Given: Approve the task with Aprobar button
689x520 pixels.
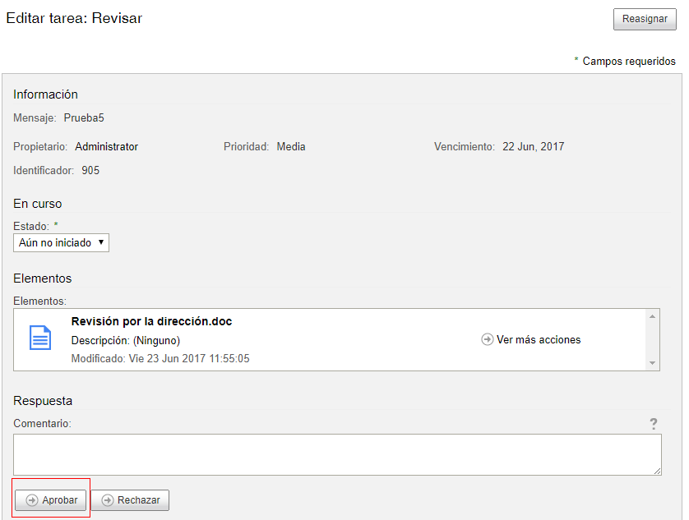Looking at the screenshot, I should coord(50,500).
